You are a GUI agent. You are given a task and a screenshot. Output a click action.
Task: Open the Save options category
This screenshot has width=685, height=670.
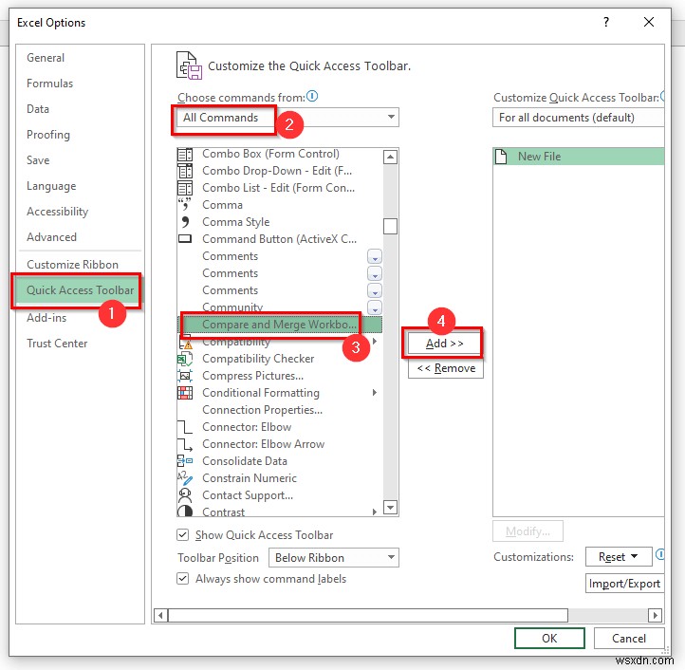point(38,160)
